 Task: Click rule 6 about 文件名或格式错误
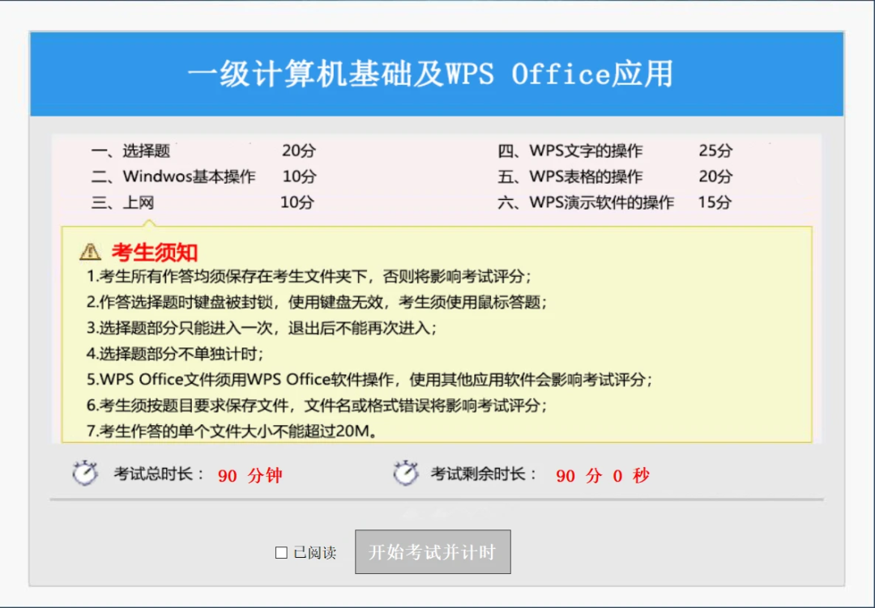(317, 406)
